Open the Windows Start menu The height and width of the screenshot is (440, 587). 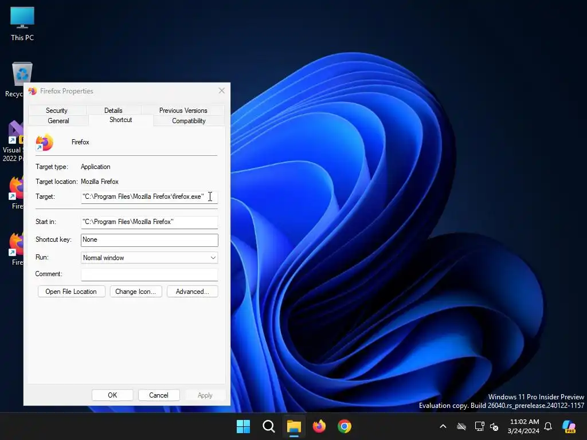click(x=243, y=426)
